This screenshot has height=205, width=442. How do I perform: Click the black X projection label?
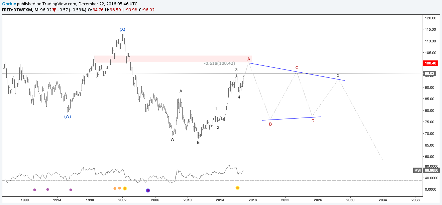(x=338, y=76)
